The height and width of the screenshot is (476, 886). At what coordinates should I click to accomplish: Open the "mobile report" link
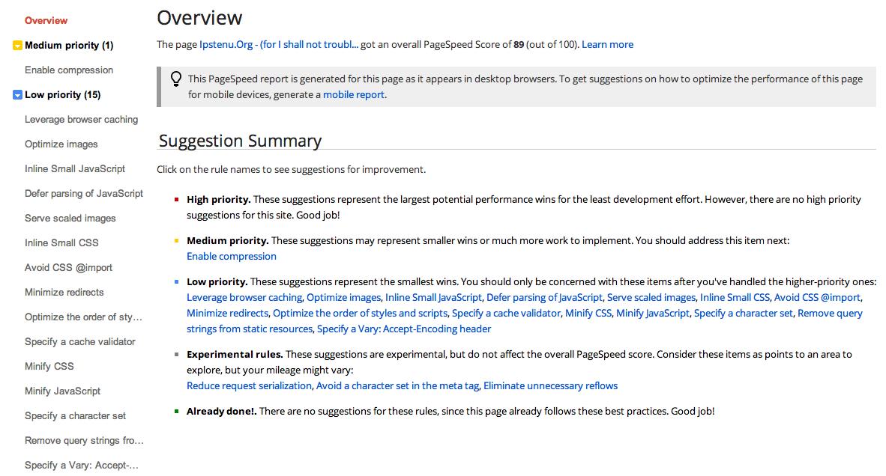(x=354, y=95)
